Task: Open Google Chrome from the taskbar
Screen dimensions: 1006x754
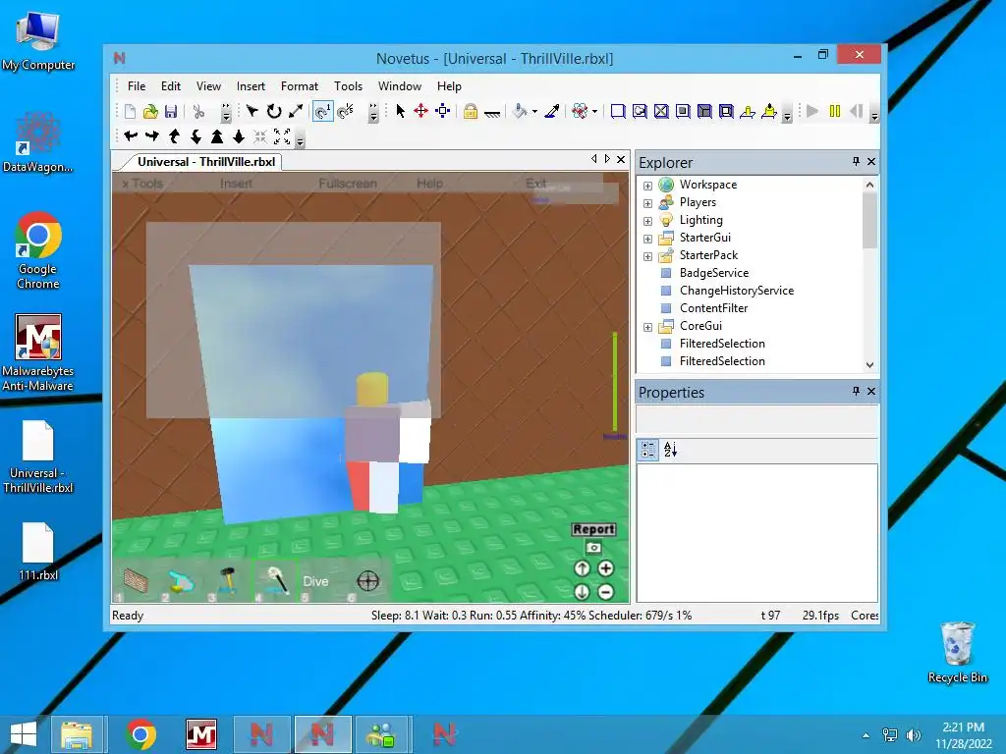Action: pos(140,734)
